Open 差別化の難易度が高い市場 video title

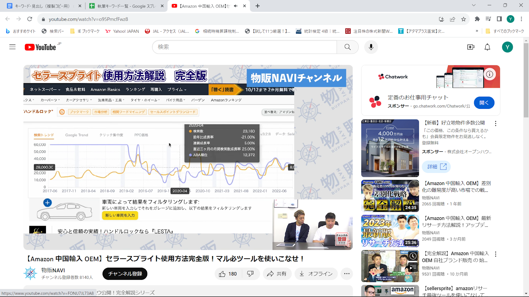click(456, 186)
